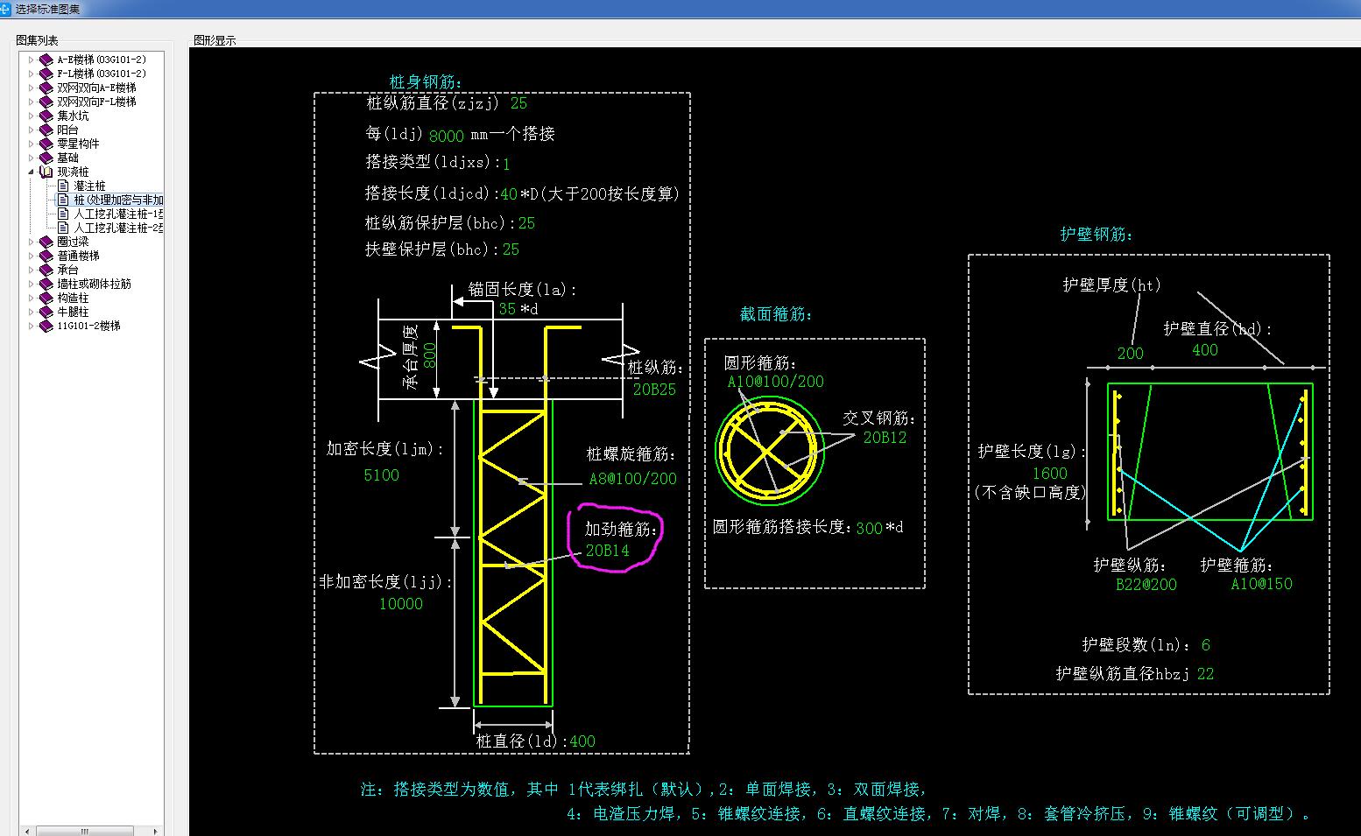Screen dimensions: 1361x836
Task: Expand the A-E楼梯 (03G101-2) node
Action: click(32, 60)
